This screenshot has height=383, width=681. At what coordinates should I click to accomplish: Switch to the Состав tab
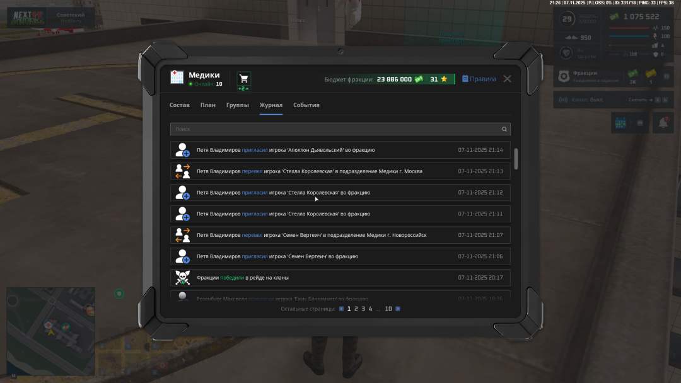pyautogui.click(x=180, y=105)
